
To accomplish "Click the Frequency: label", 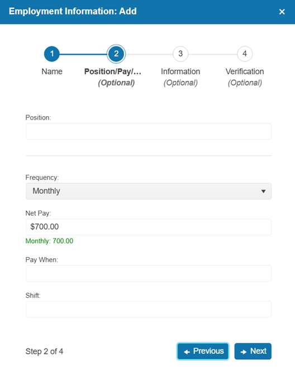I will [x=42, y=178].
